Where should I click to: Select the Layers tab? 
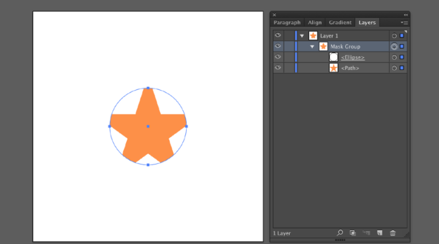coord(367,22)
